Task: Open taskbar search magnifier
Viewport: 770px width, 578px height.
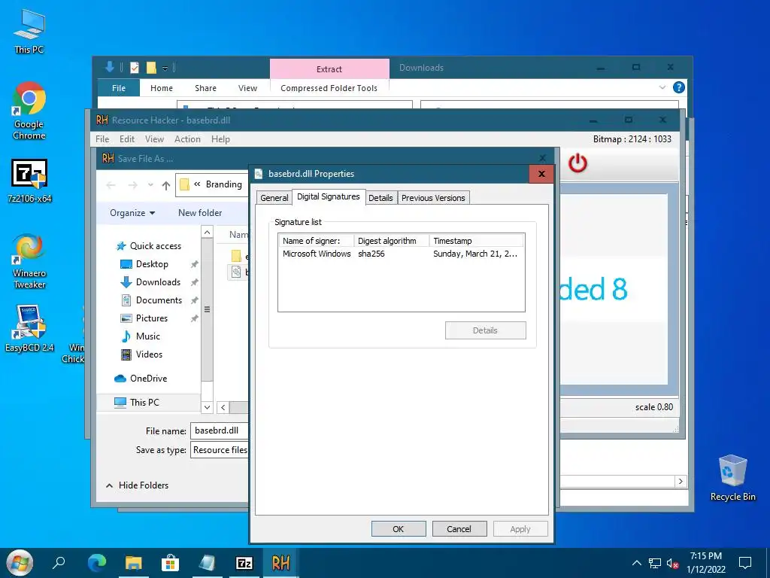Action: coord(59,563)
